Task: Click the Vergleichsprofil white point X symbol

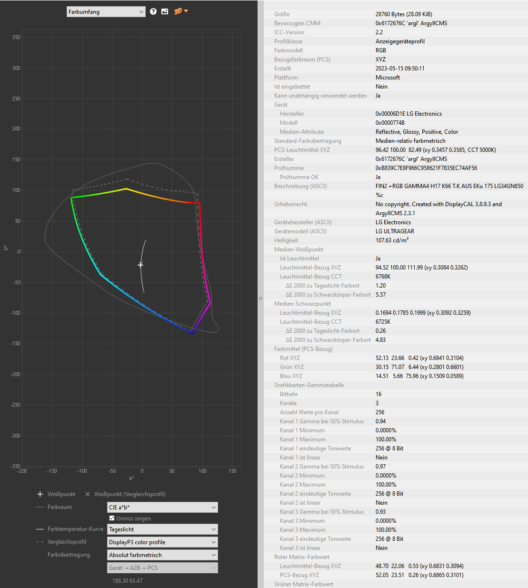Action: [88, 494]
